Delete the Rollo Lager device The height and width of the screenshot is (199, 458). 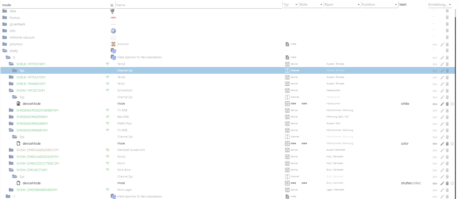(447, 190)
